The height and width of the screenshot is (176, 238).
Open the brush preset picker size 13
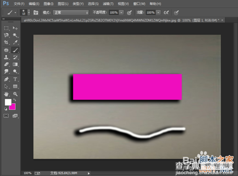(x=25, y=12)
